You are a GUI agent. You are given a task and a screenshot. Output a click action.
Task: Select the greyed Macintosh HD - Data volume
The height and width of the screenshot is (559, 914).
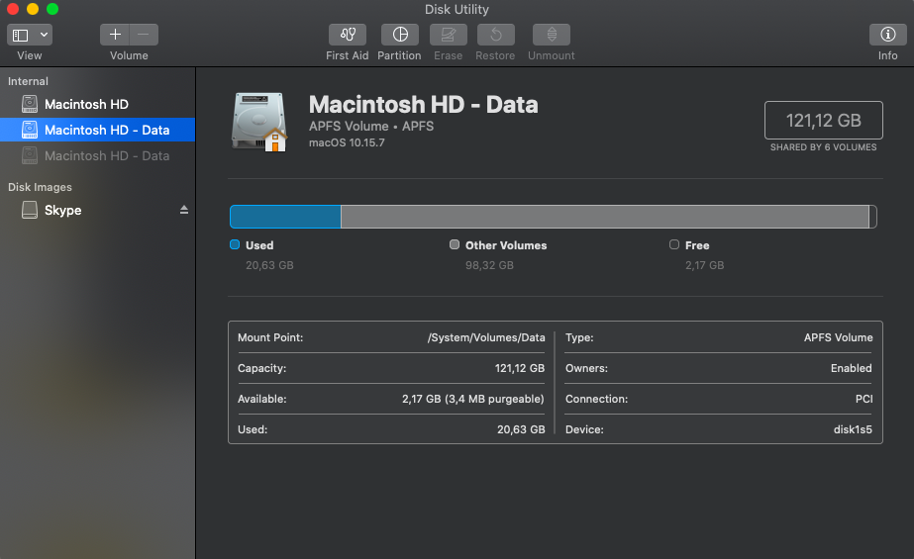coord(107,155)
